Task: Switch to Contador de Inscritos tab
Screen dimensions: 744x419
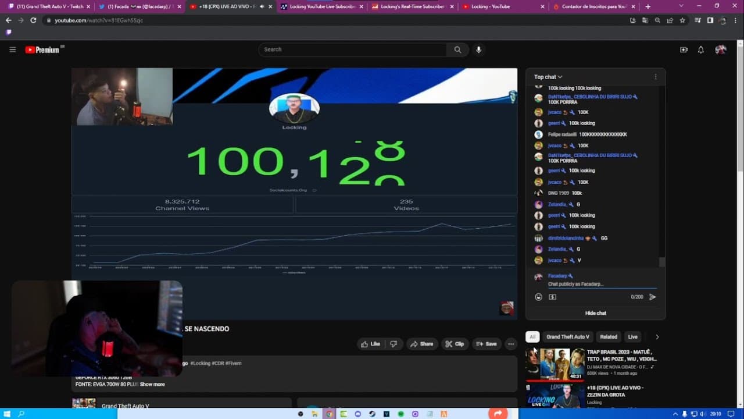Action: tap(593, 6)
